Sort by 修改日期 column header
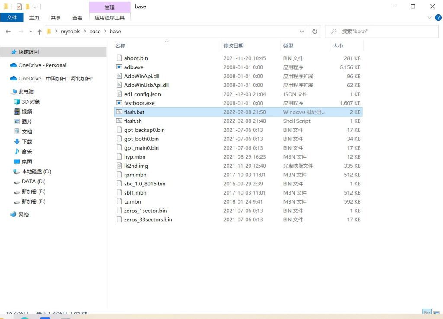The image size is (443, 319). [233, 45]
